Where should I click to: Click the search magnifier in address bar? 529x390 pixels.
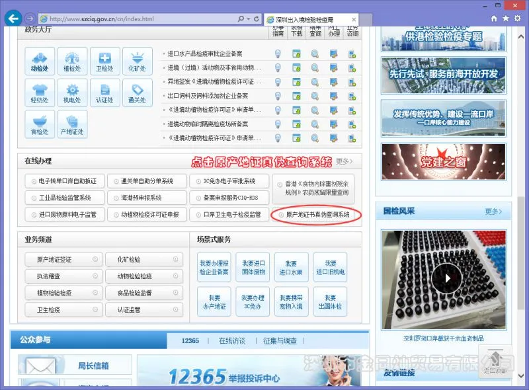241,19
